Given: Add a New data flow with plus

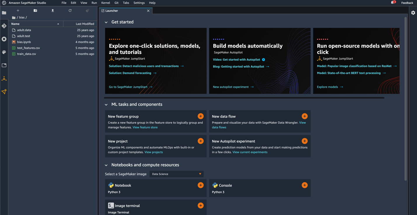Looking at the screenshot, I should [x=305, y=116].
